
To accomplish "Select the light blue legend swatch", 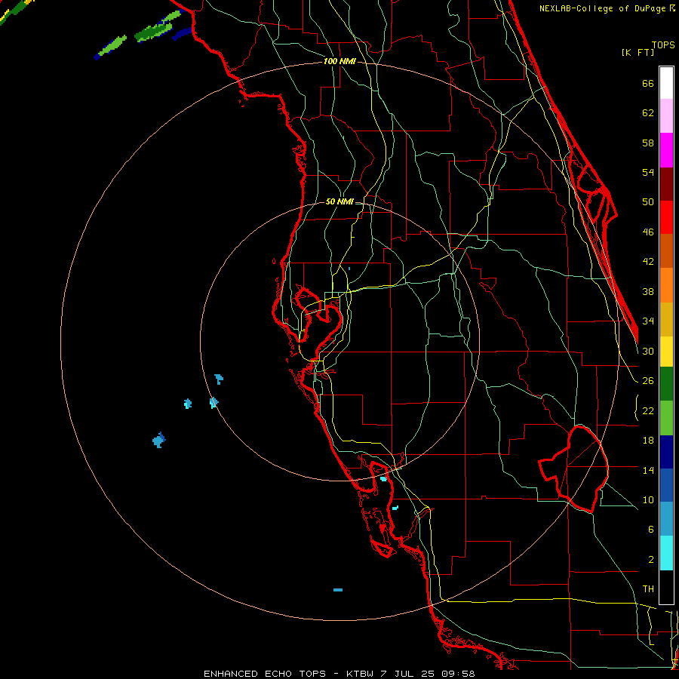I will click(x=666, y=519).
